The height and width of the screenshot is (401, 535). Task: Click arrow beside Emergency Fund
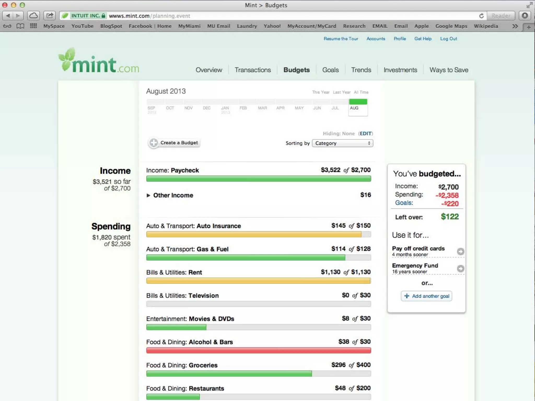point(461,268)
